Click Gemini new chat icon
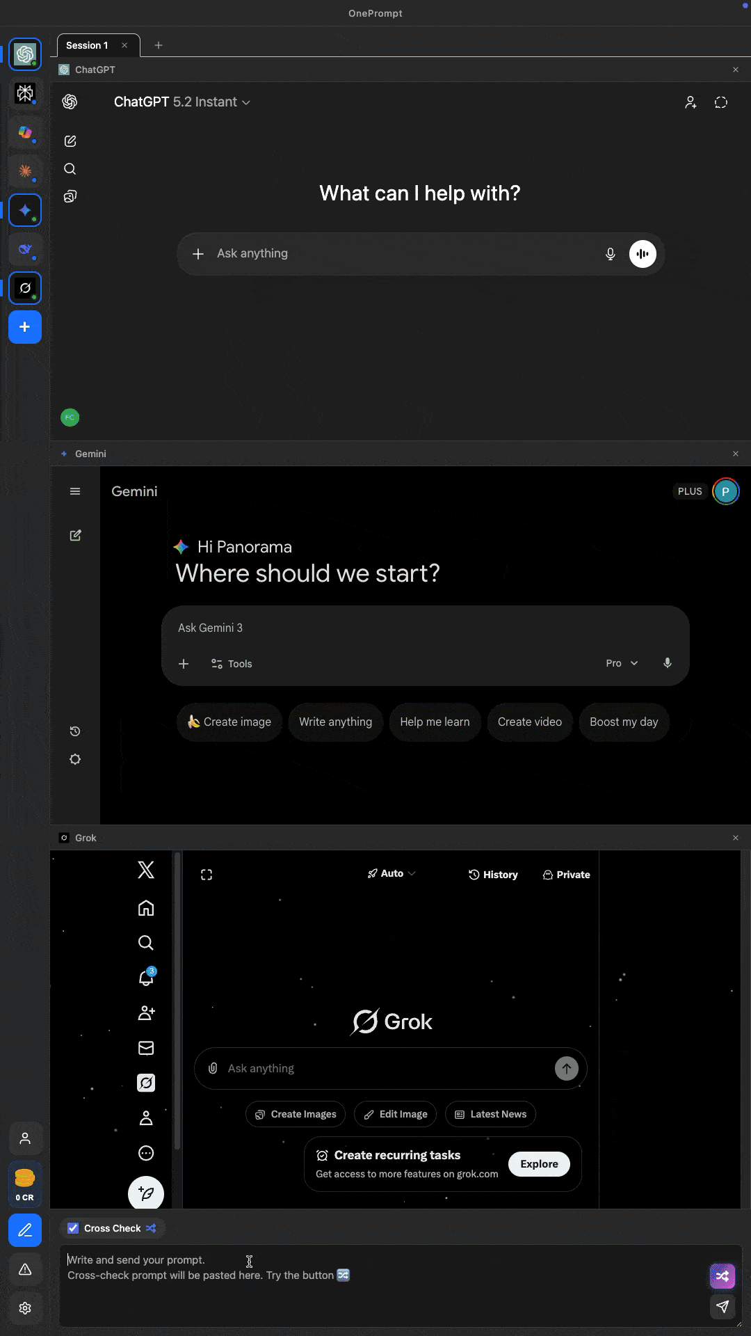 (x=75, y=535)
